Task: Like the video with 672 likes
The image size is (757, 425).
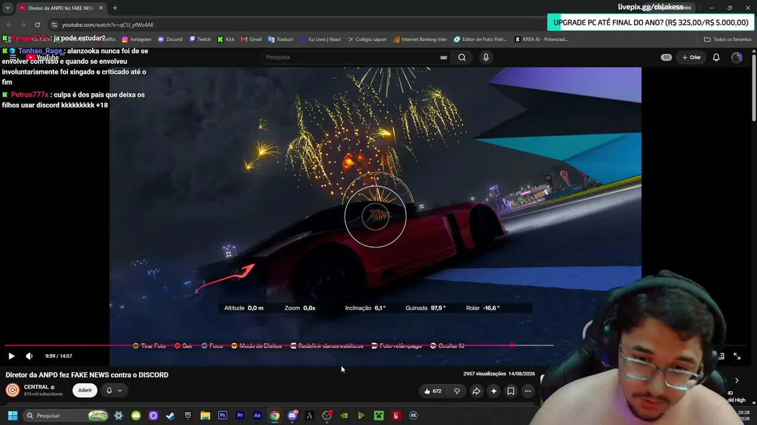Action: click(x=433, y=391)
